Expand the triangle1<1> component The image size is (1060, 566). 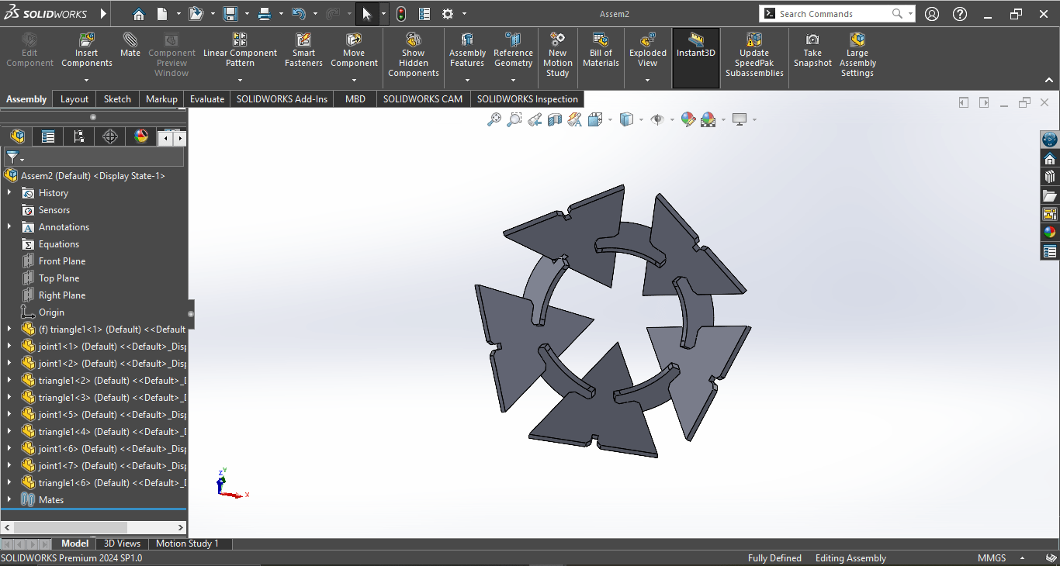[x=9, y=330]
